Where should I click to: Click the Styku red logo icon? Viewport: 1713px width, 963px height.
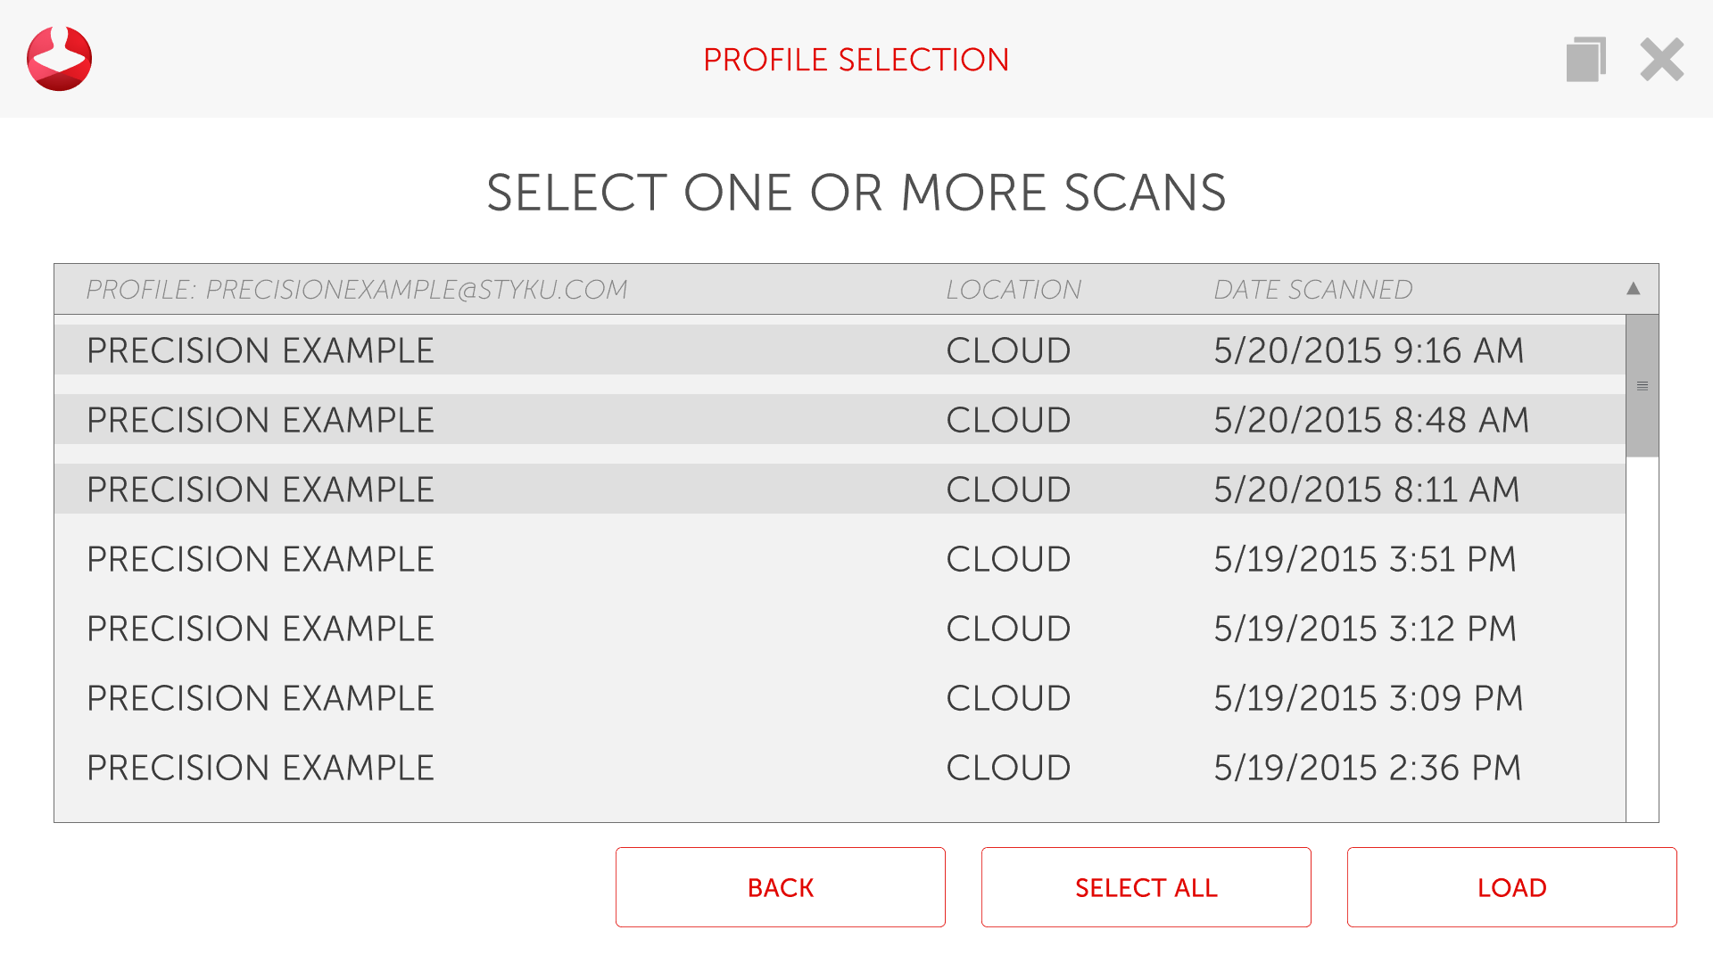click(x=59, y=59)
